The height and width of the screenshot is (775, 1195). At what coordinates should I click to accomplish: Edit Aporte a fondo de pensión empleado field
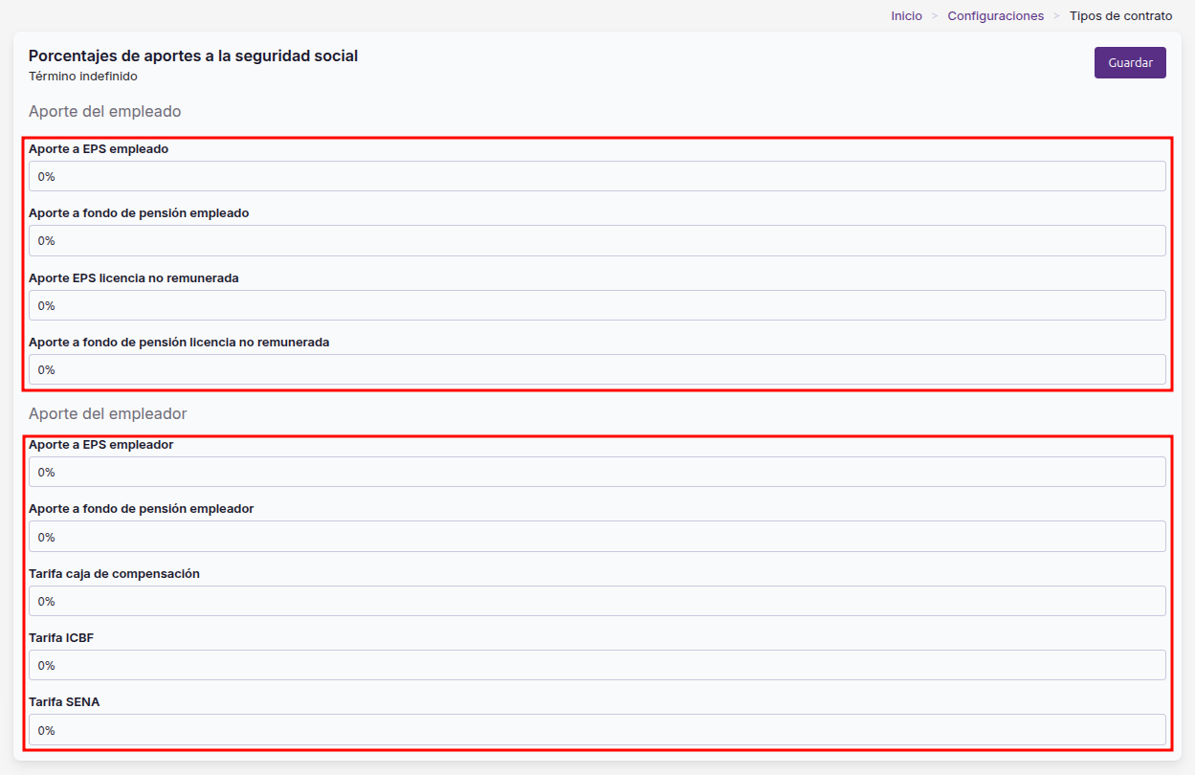597,240
